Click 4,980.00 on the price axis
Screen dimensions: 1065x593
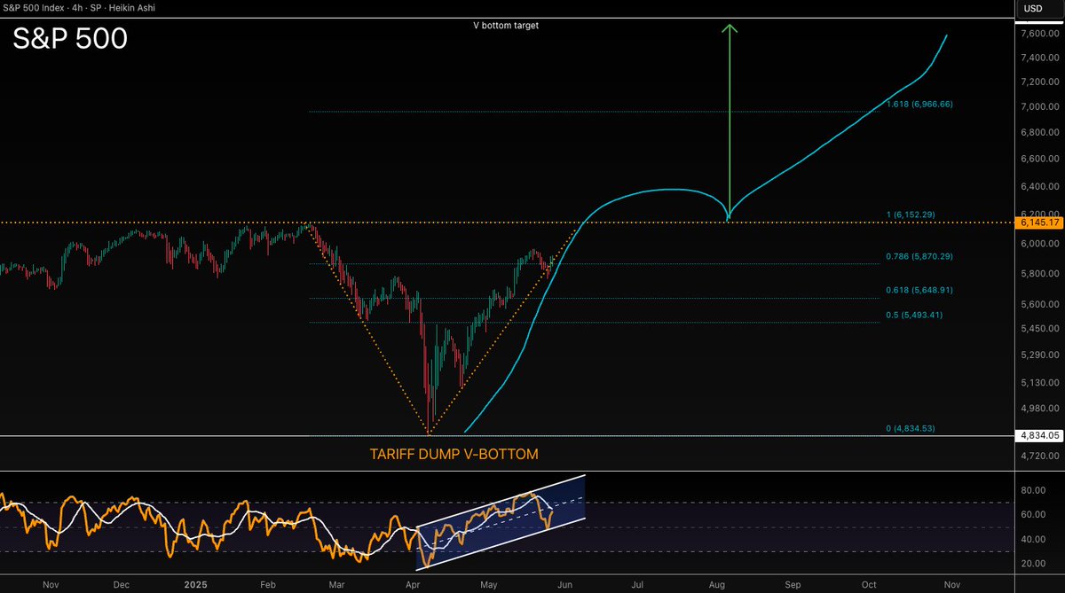pyautogui.click(x=1040, y=409)
